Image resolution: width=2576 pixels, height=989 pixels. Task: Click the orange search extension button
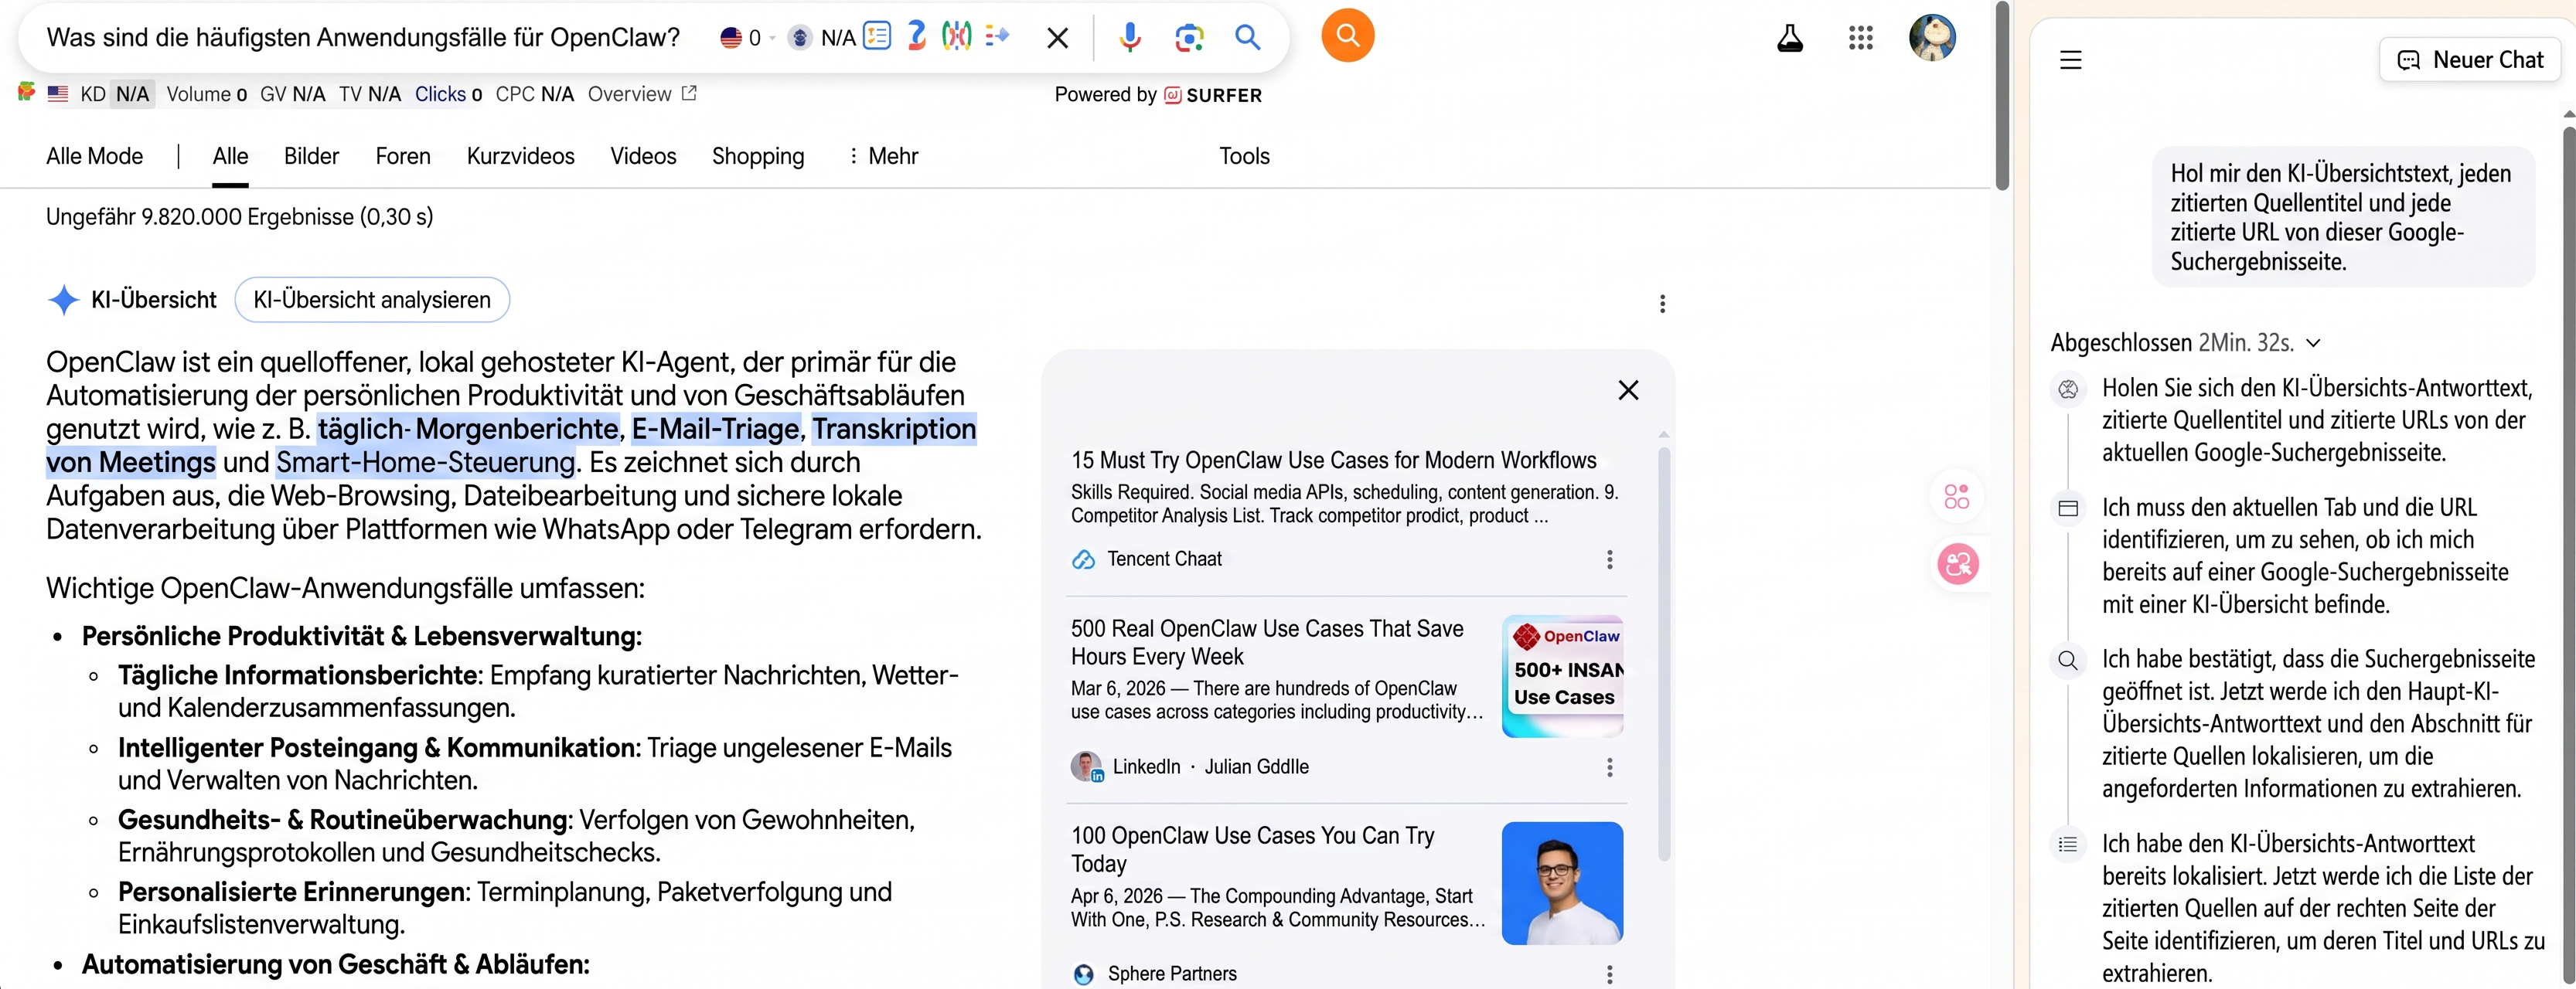(x=1347, y=36)
